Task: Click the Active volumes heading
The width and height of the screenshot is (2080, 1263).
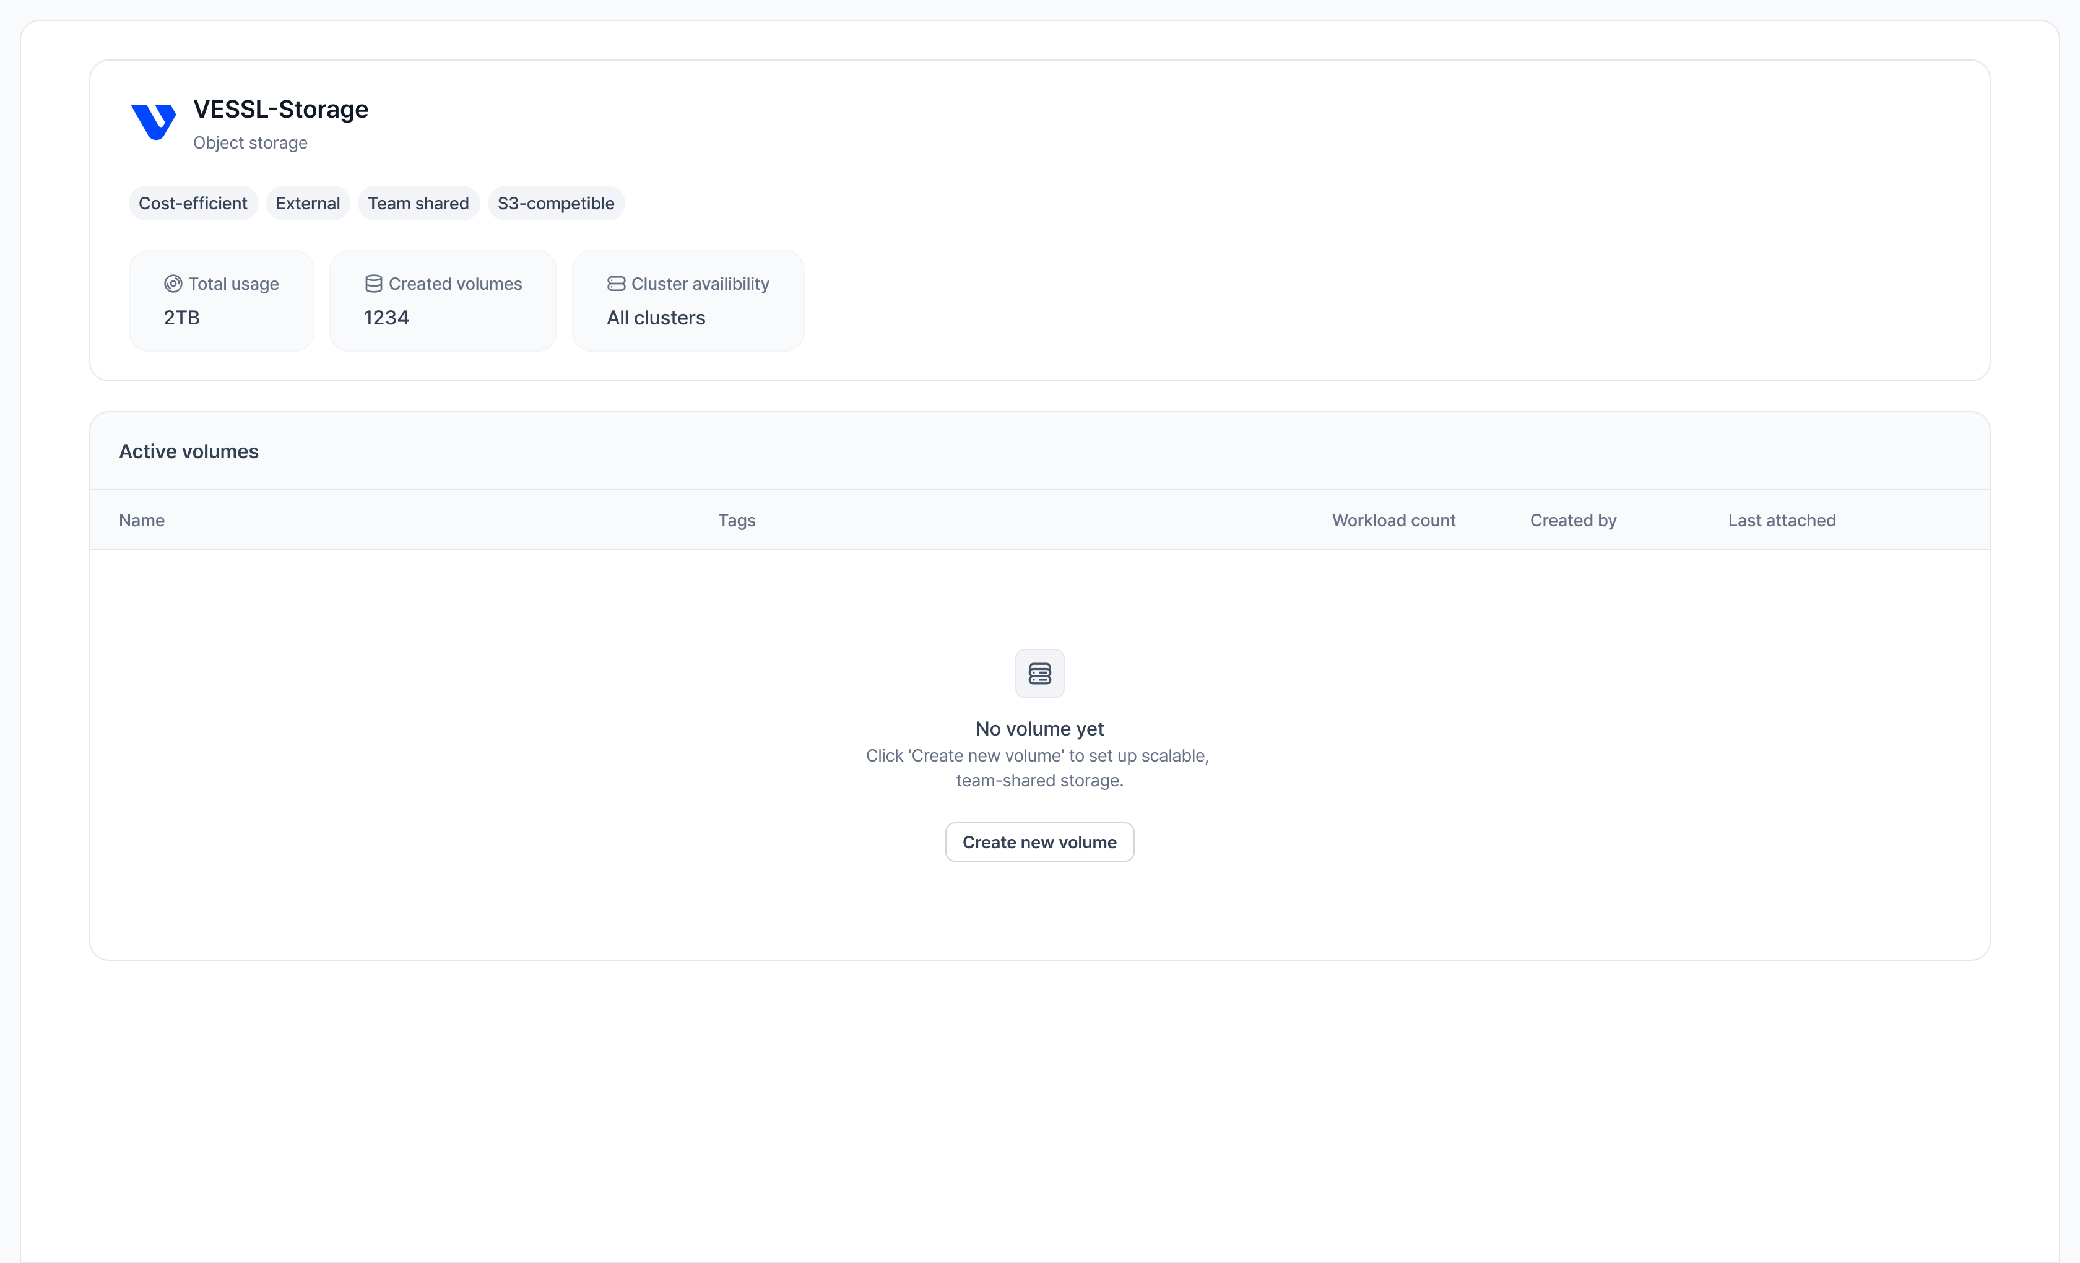Action: coord(189,452)
